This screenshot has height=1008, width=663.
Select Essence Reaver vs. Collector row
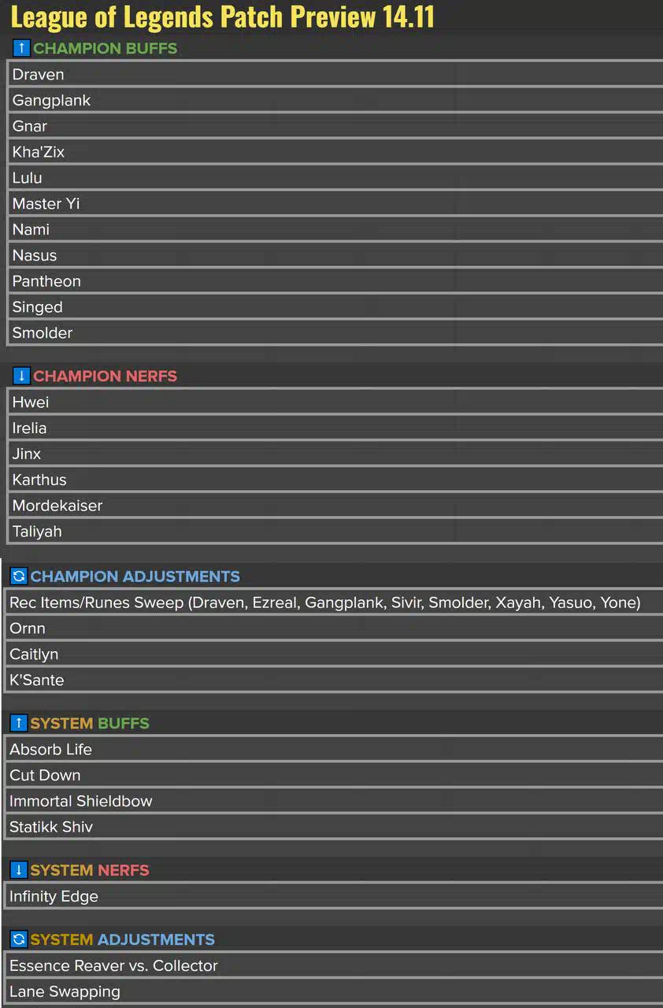[x=334, y=965]
